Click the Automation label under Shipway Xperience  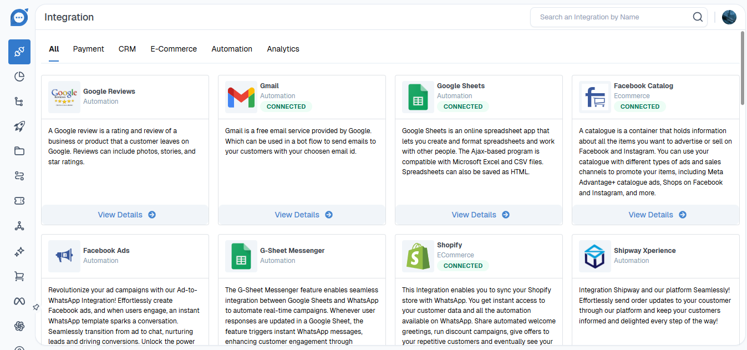631,261
